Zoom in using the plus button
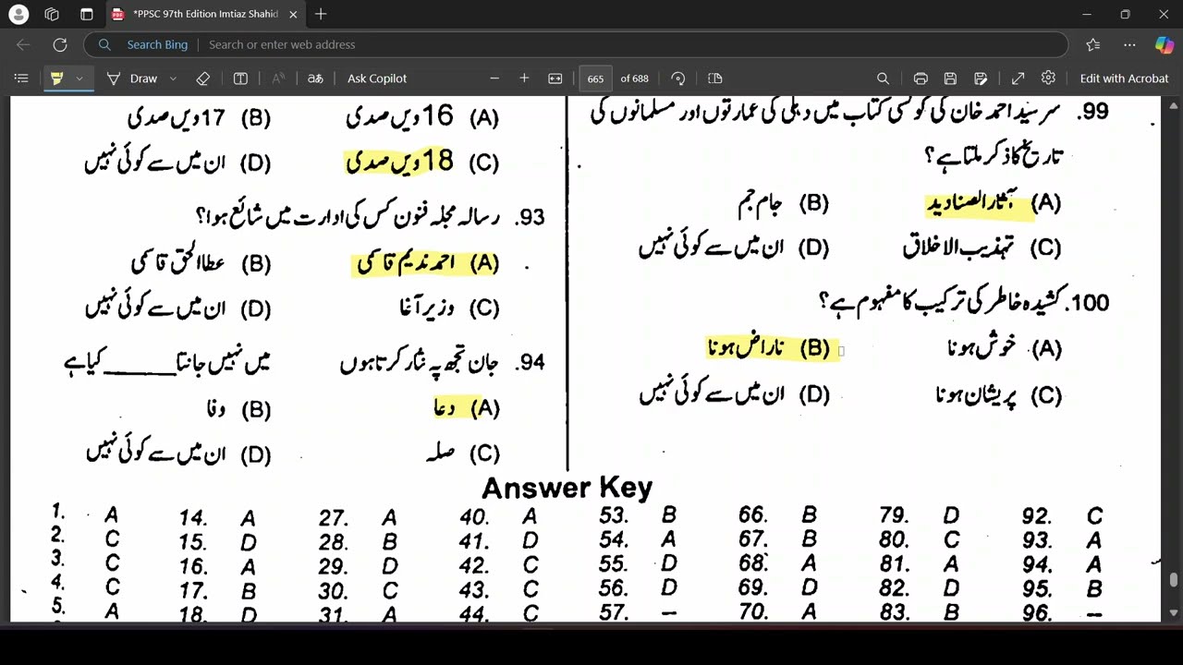This screenshot has height=665, width=1183. 524,79
